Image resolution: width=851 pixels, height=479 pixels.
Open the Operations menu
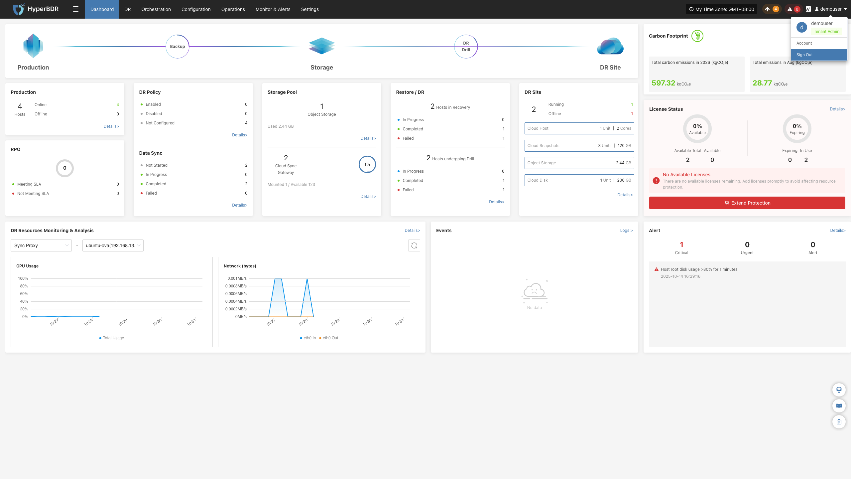(x=233, y=9)
